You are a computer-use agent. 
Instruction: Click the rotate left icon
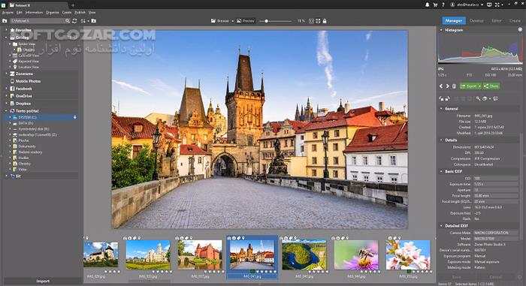pos(442,98)
